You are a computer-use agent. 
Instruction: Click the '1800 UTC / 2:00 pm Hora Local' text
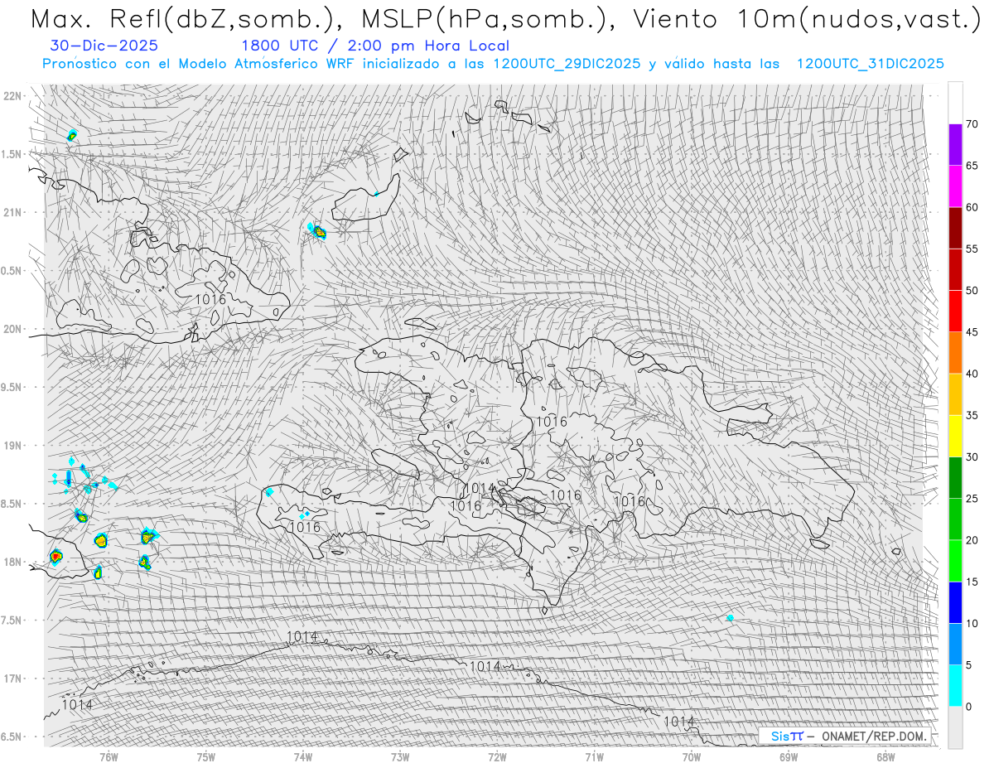[x=375, y=46]
